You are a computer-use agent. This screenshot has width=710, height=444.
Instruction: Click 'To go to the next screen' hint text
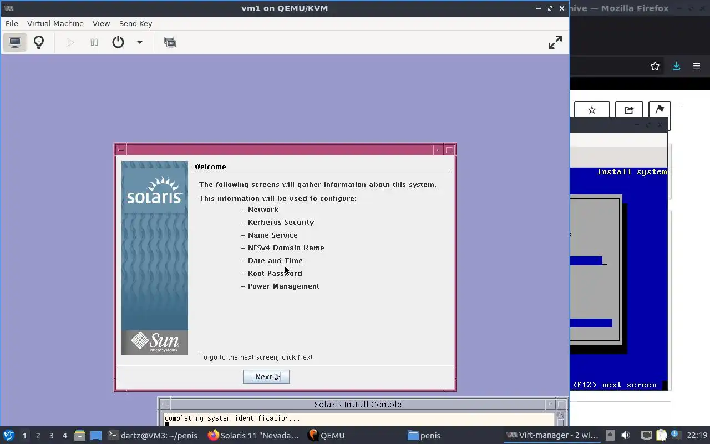[256, 357]
